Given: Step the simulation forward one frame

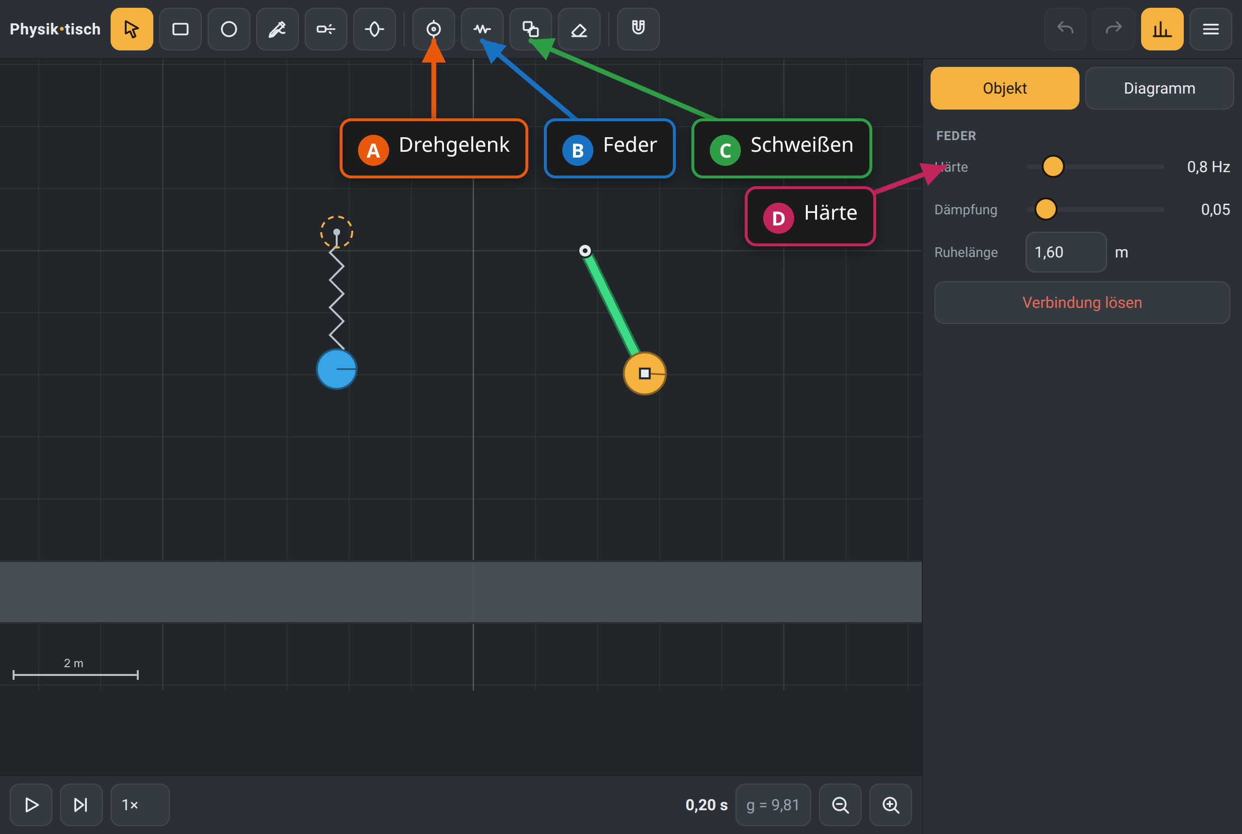Looking at the screenshot, I should (x=81, y=805).
